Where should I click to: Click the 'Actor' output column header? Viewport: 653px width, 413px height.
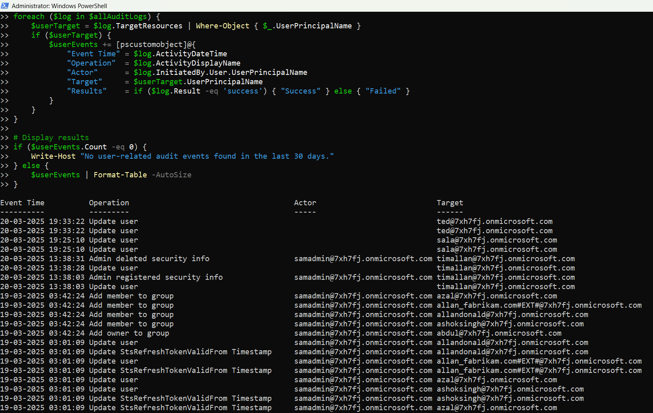305,203
